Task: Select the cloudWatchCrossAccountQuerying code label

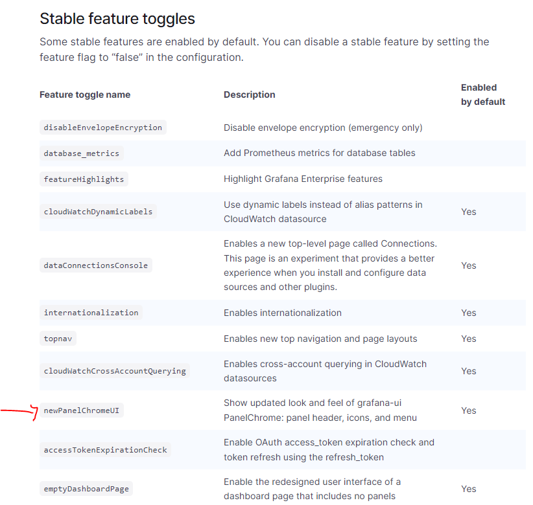Action: (x=115, y=370)
